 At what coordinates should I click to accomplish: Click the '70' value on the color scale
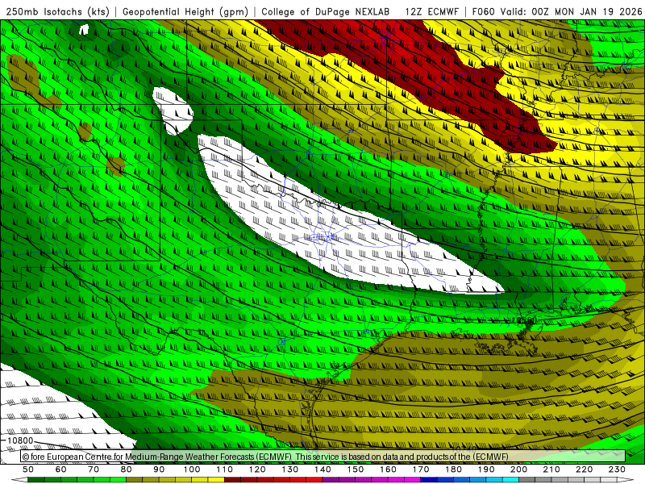[94, 469]
